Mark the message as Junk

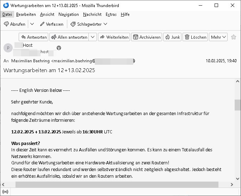coord(172,37)
